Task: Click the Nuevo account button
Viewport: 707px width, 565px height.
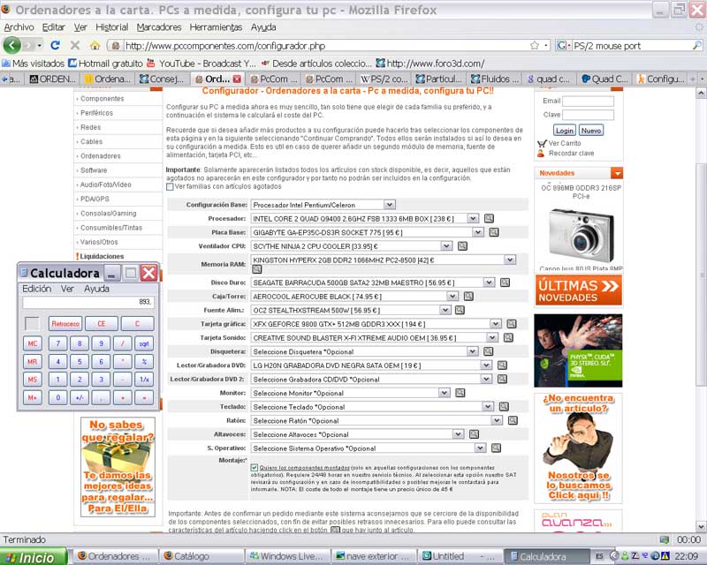Action: 591,130
